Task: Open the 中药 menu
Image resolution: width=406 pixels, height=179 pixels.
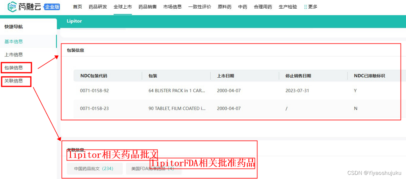Action: pyautogui.click(x=243, y=7)
